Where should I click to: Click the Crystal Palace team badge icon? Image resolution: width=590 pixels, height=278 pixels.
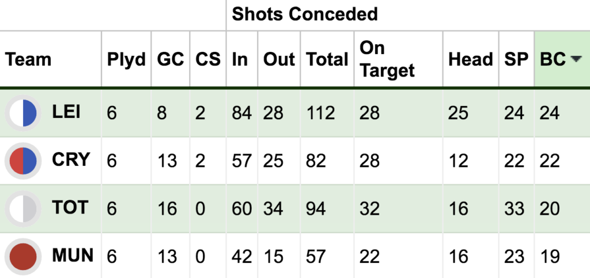24,161
